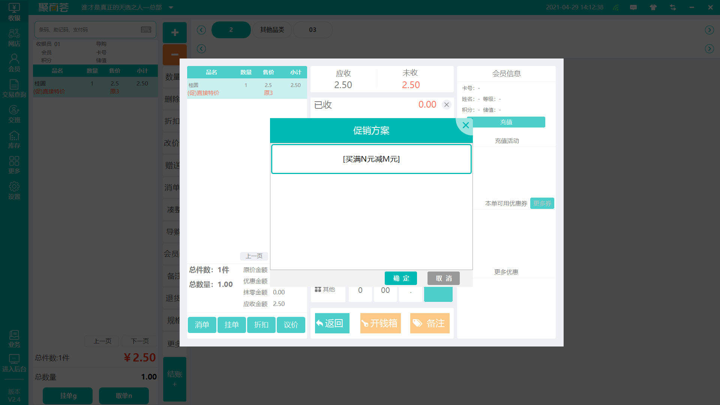Click left arrow of second category row

point(201,49)
